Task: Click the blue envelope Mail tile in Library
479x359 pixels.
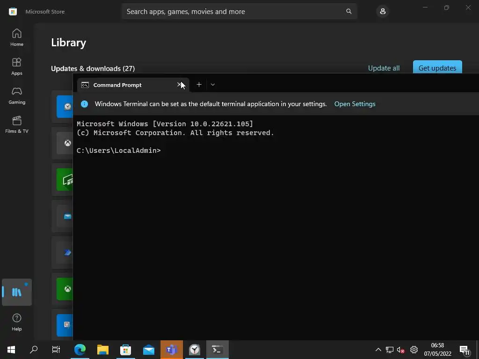Action: pos(65,216)
